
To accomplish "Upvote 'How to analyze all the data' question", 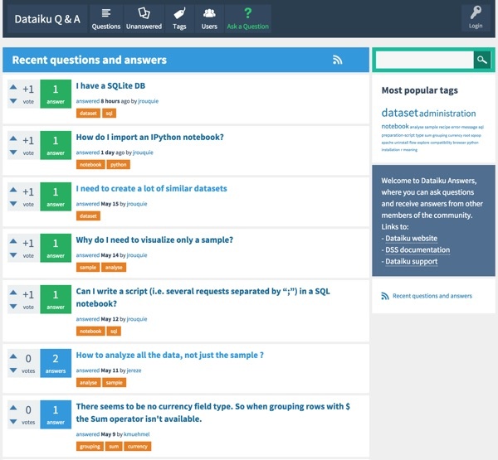I will pos(13,356).
